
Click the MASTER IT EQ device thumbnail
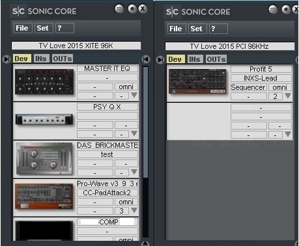(x=44, y=82)
